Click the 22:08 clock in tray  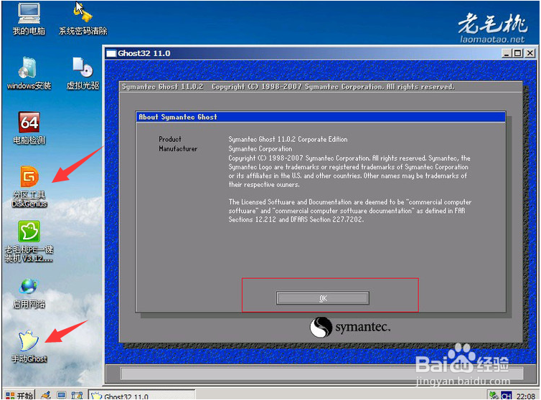coord(526,396)
